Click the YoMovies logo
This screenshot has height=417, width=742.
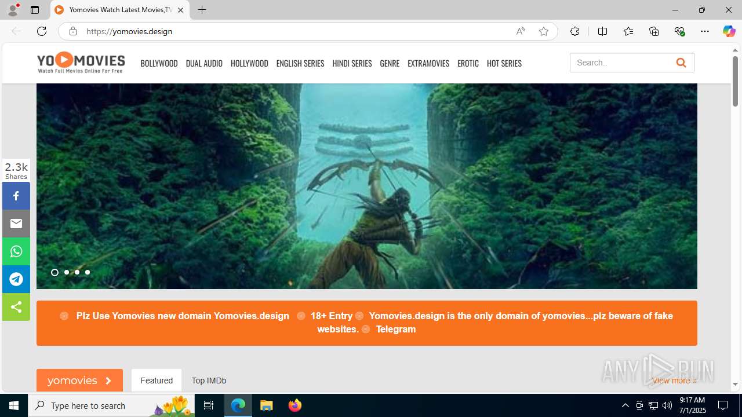click(81, 63)
